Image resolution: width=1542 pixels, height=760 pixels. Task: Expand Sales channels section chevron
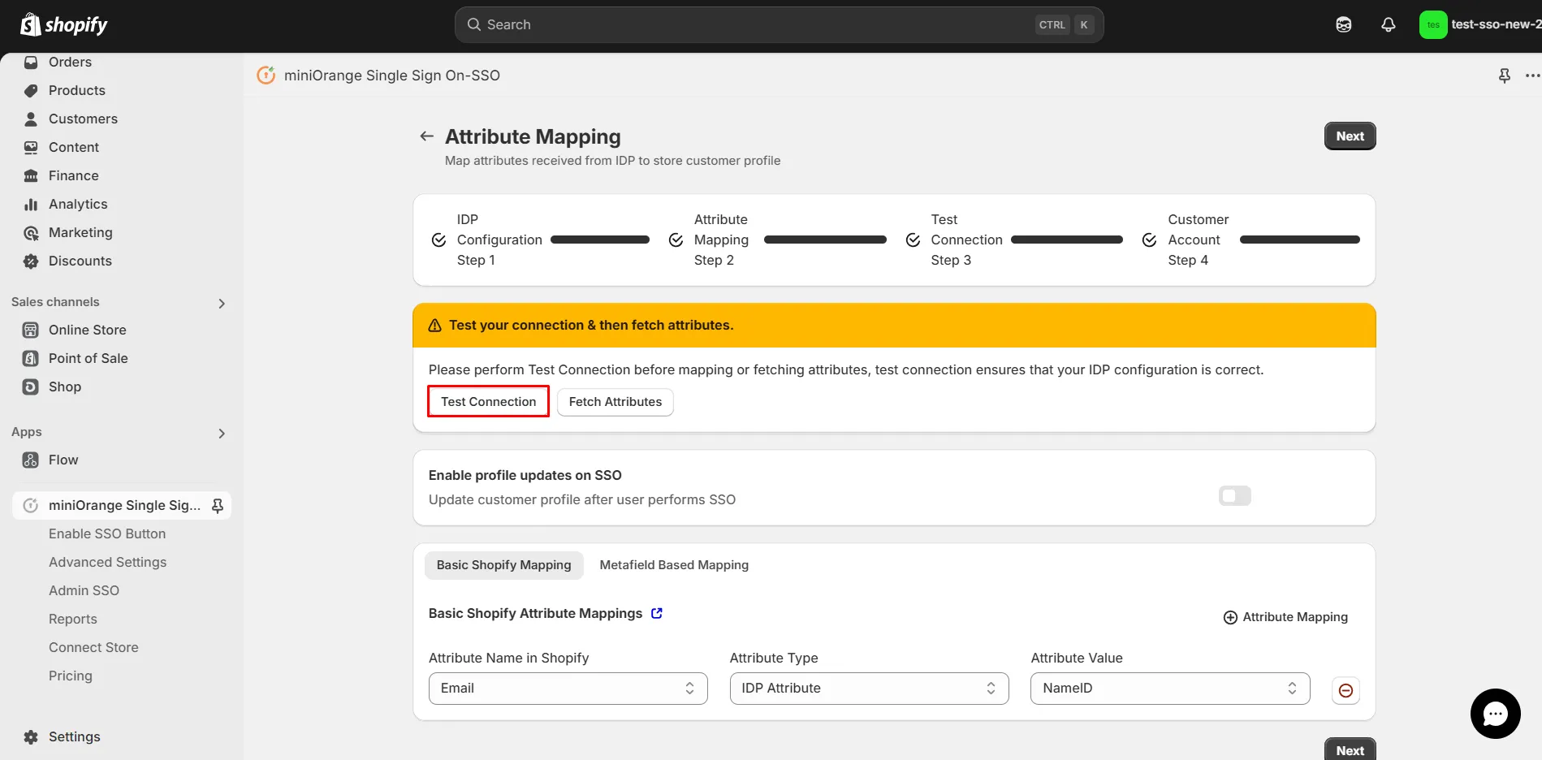point(222,304)
